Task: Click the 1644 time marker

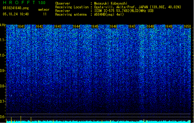Action: (76, 26)
